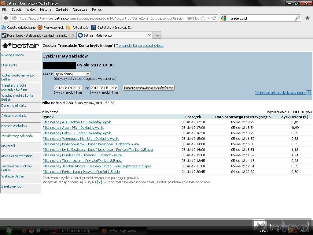Open Krylia Sowietow - Kubań Powyżej/Poniżej 2.5 link
Viewport: 313px width, 235px height.
[98, 149]
